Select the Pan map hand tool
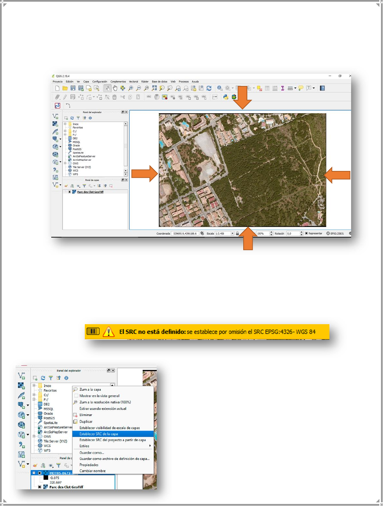This screenshot has width=383, height=506. (115, 88)
